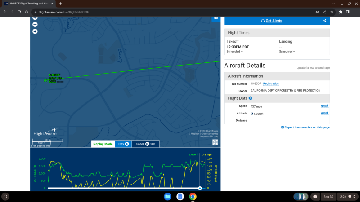Share this flight via share button
The width and height of the screenshot is (360, 202).
[x=324, y=21]
